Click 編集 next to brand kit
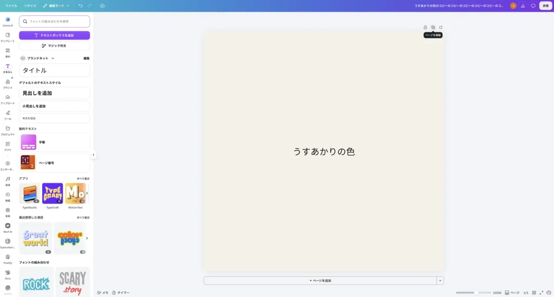Viewport: 554px width, 297px height. pyautogui.click(x=86, y=58)
